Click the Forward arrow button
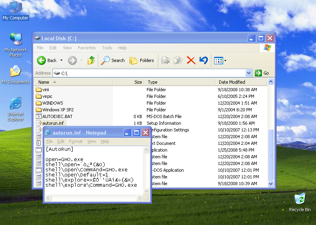The height and width of the screenshot is (225, 316). click(x=72, y=60)
